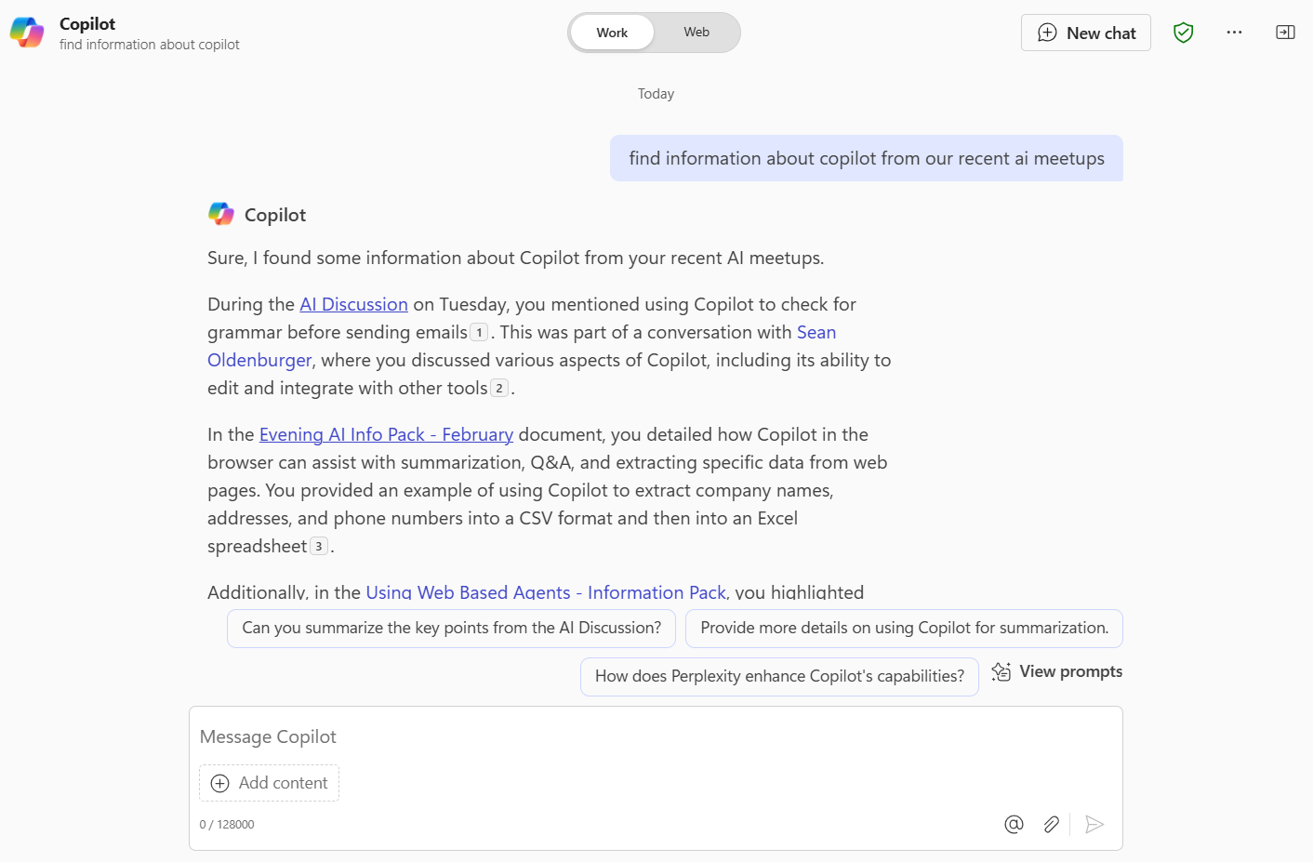
Task: Click the 'find information about copilot' chat subtitle
Action: pyautogui.click(x=150, y=45)
